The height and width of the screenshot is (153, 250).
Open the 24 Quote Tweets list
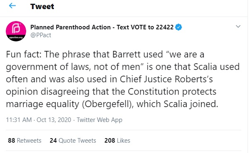coord(73,141)
